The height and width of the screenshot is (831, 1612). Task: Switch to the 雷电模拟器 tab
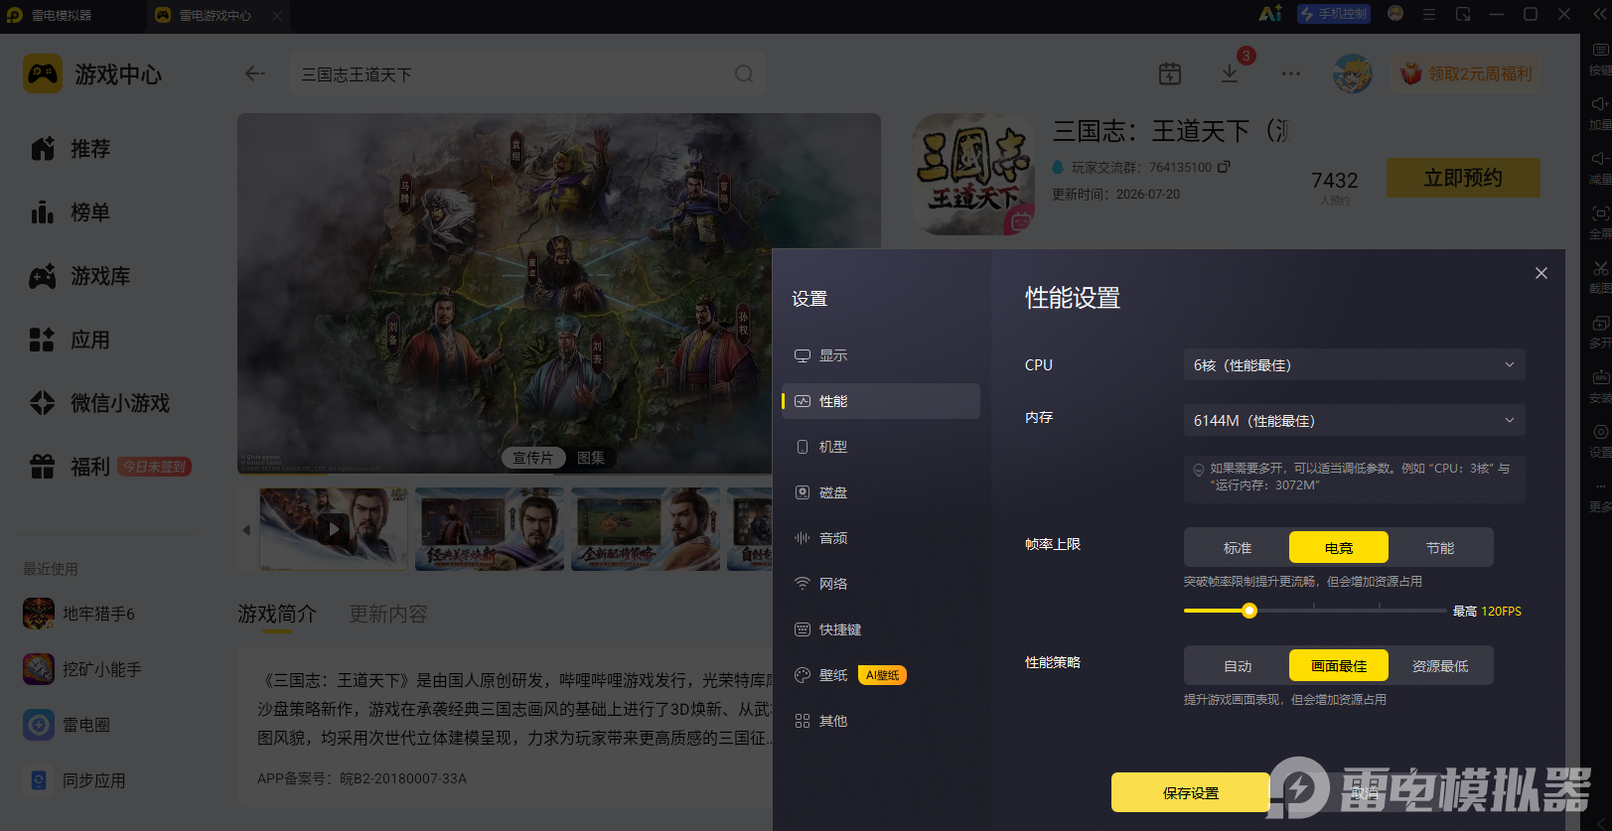[62, 15]
